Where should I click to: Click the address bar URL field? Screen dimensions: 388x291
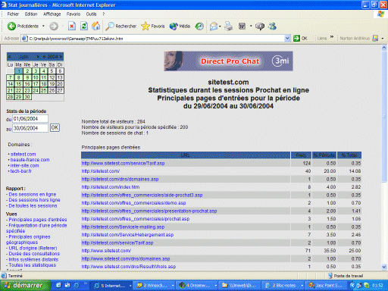[x=156, y=39]
